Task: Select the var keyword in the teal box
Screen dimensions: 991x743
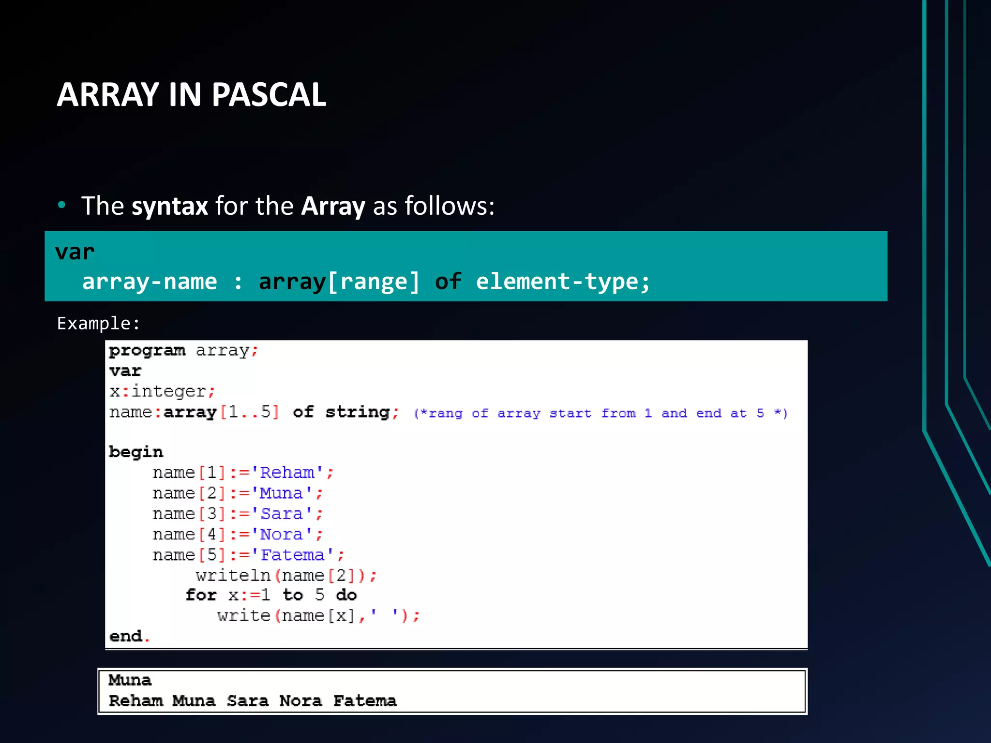Action: [x=75, y=252]
